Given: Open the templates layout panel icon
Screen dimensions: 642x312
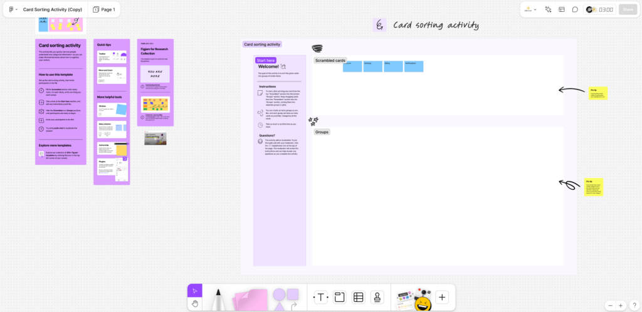Looking at the screenshot, I should coord(562,9).
